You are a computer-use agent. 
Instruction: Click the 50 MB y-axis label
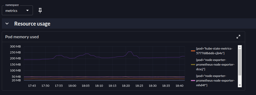(16, 77)
